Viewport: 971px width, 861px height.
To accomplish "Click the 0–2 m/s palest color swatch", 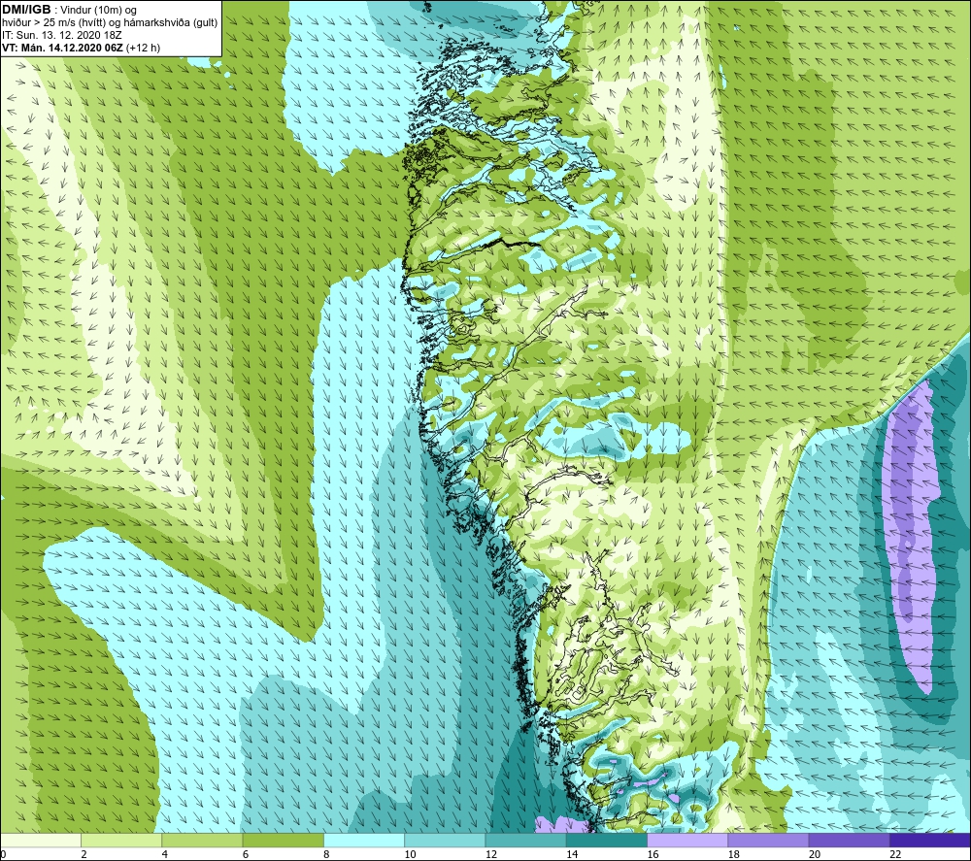I will coord(40,840).
